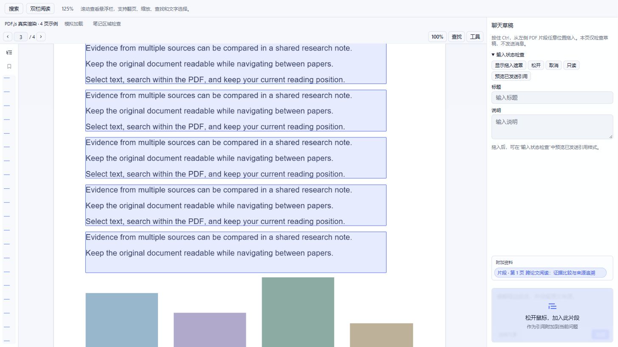Open the bookmarks icon in sidebar
Viewport: 618px width, 347px height.
(9, 66)
